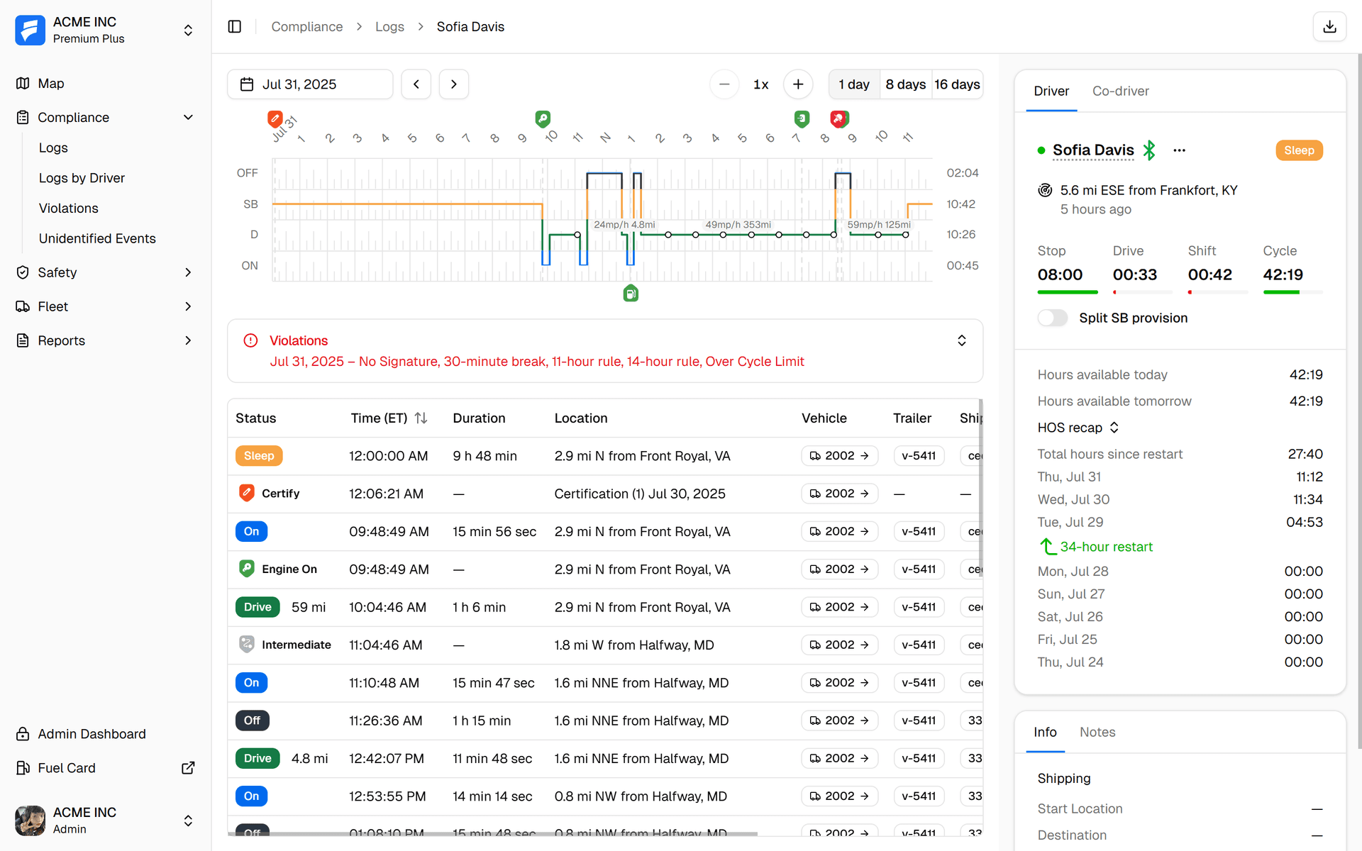The image size is (1362, 851).
Task: Open the three-dots menu next to Sofia Davis
Action: coord(1179,150)
